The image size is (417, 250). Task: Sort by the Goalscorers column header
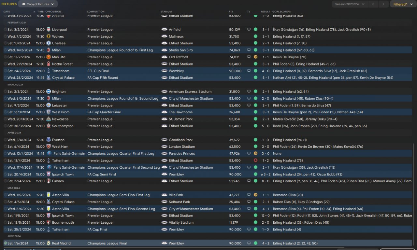coord(281,12)
